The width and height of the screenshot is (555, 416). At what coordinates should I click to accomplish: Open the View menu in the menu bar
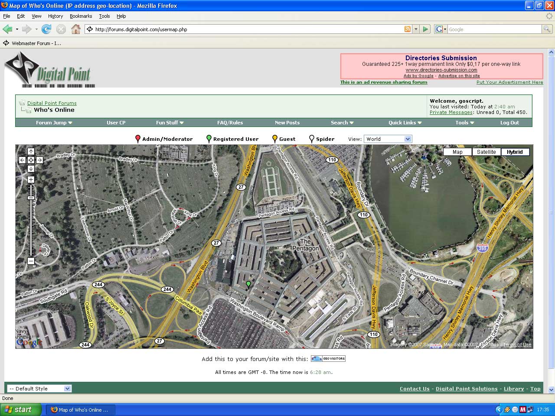(x=36, y=16)
